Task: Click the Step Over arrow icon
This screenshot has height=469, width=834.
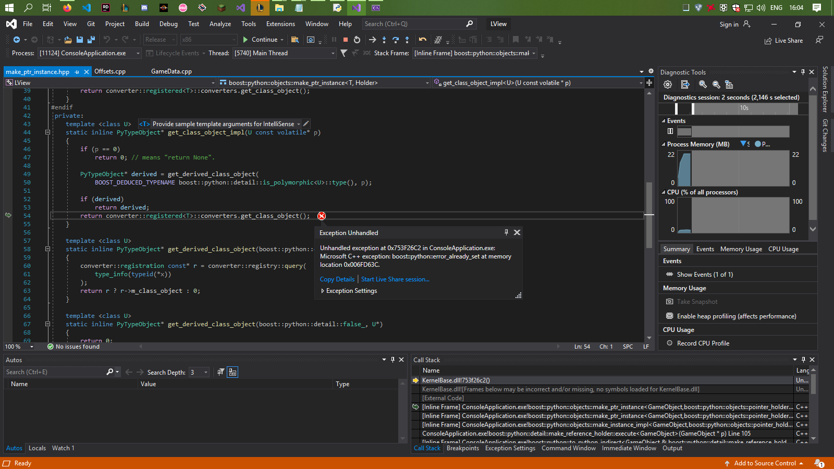Action: (x=396, y=40)
